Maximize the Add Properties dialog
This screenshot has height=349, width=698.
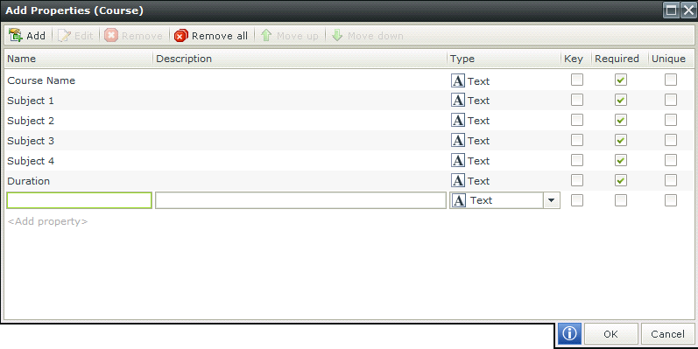[x=671, y=10]
